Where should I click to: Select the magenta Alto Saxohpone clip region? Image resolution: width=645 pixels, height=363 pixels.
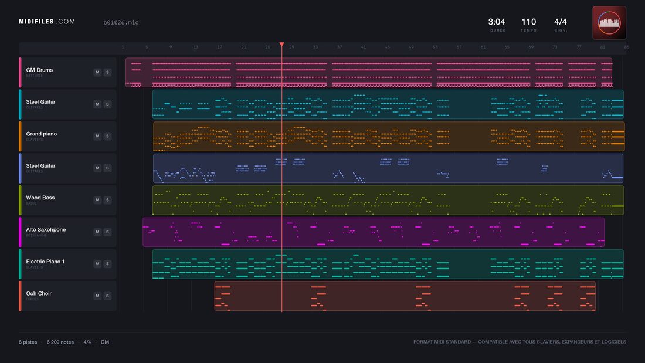coord(374,232)
